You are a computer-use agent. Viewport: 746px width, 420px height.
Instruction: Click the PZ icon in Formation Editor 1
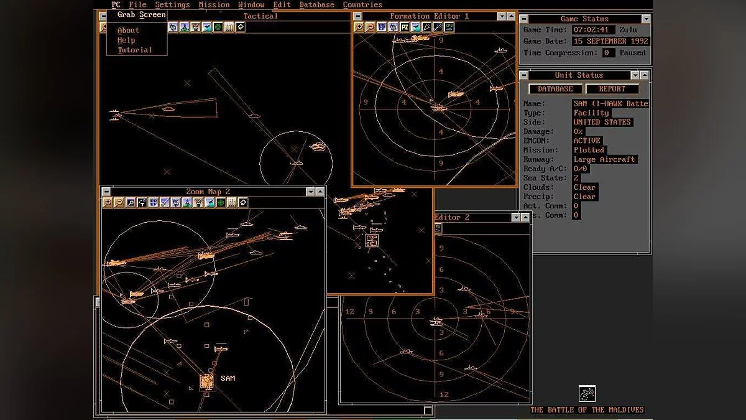tap(405, 27)
